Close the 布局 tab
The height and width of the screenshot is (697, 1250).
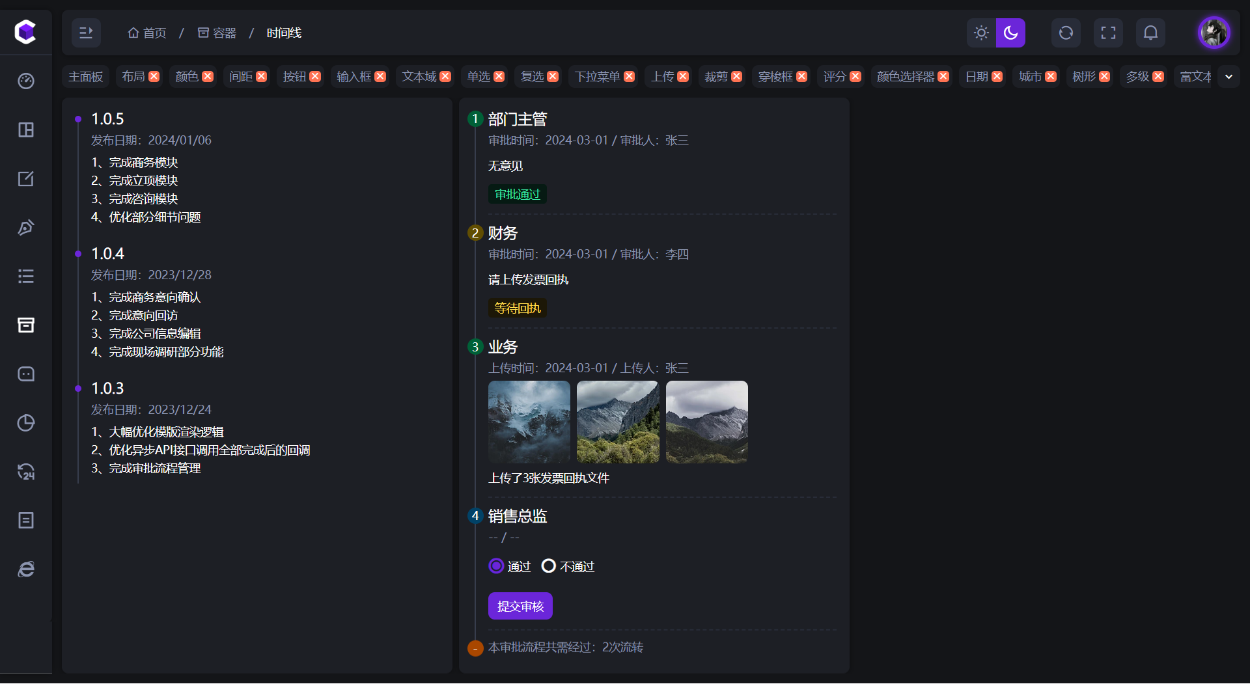(x=154, y=76)
